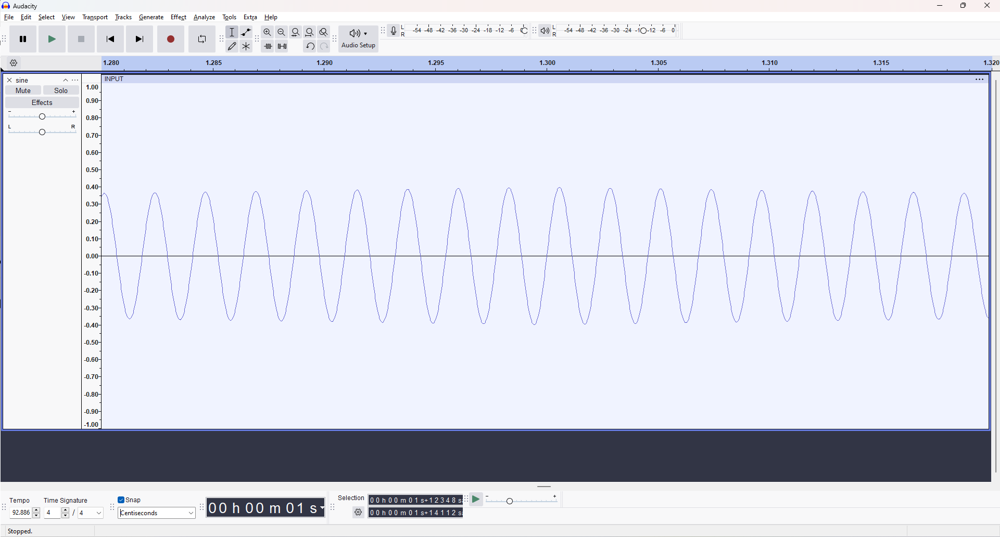Select the Draw tool
Image resolution: width=1000 pixels, height=537 pixels.
232,46
